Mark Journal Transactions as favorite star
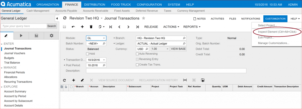302x109 pixels. tap(144, 18)
